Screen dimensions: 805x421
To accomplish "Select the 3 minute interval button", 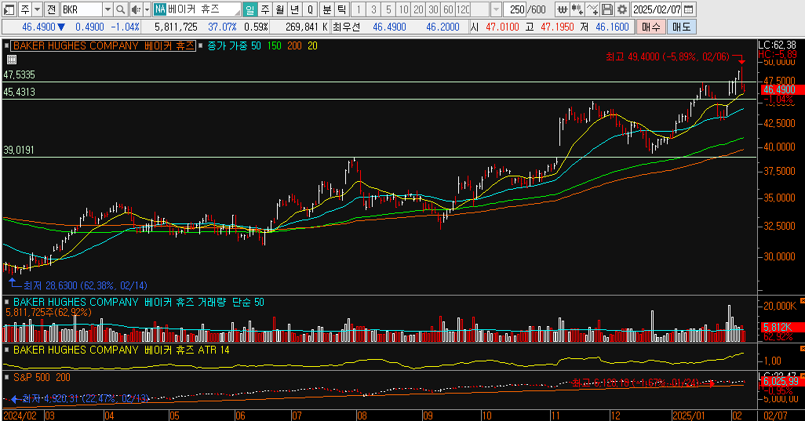I will (373, 9).
